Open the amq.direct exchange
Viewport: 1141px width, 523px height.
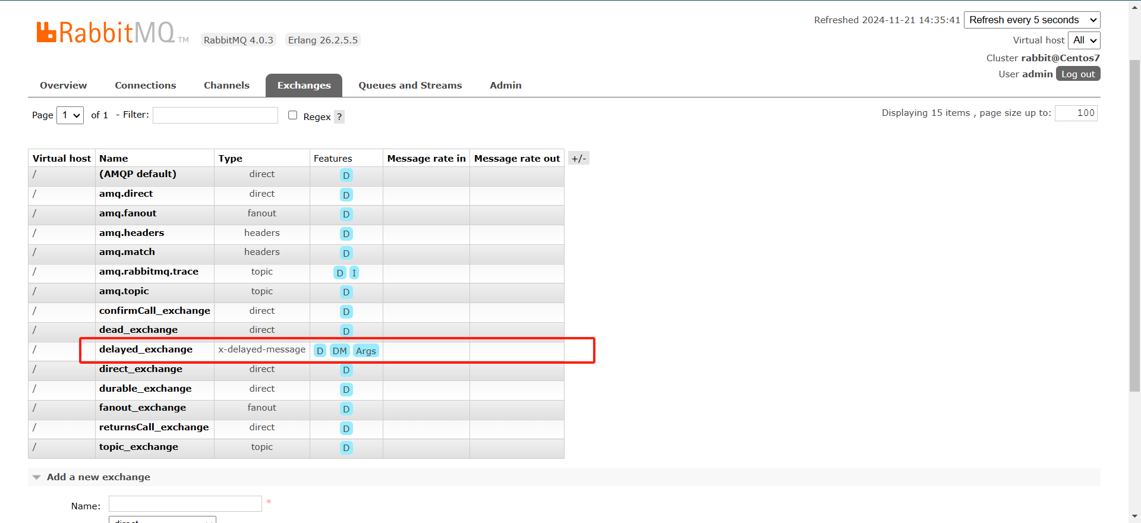coord(126,194)
